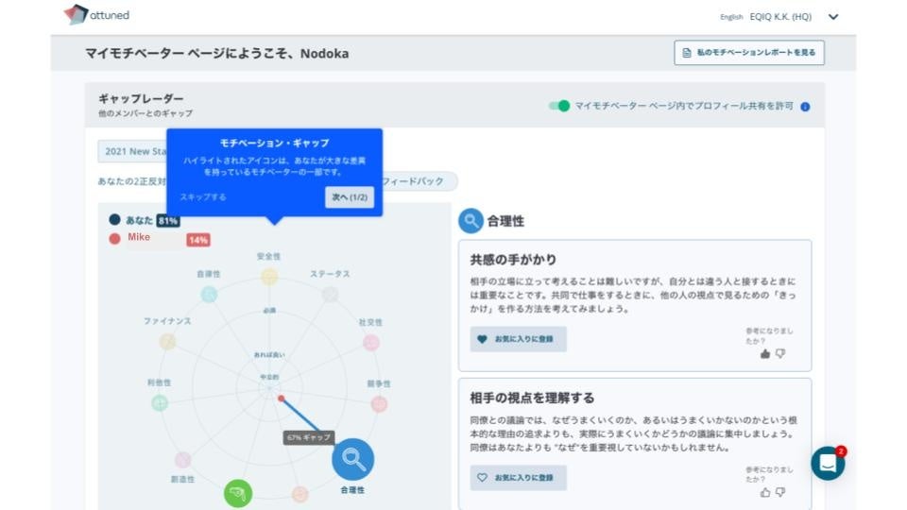Select the 利他性 motivator icon
The height and width of the screenshot is (510, 907).
point(160,402)
